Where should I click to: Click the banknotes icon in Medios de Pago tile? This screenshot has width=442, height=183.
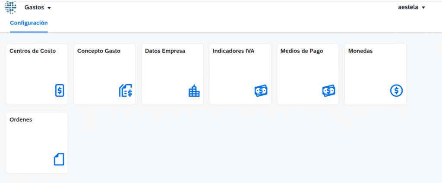[x=328, y=91]
